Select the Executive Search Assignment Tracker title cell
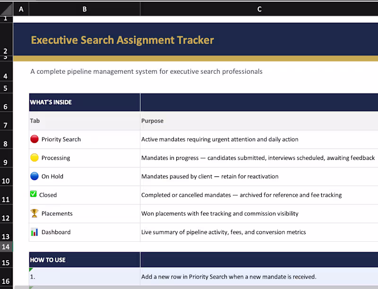Screen dimensions: 378x289 pos(122,40)
